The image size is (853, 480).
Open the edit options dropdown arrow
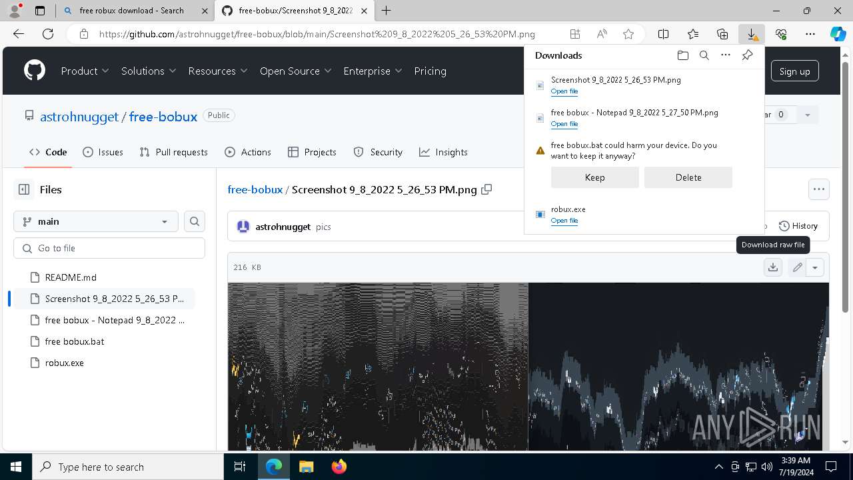[x=815, y=267]
